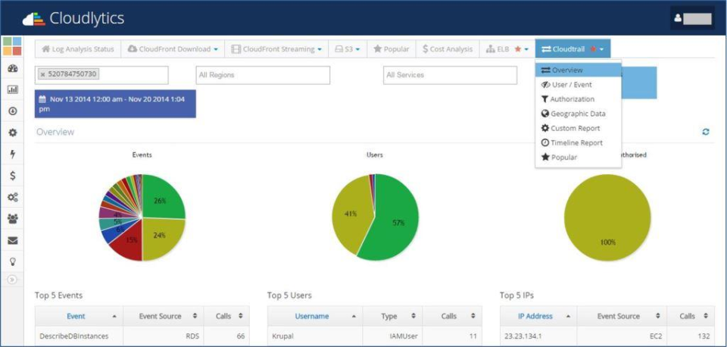
Task: Click the 132 calls cell
Action: pyautogui.click(x=691, y=336)
